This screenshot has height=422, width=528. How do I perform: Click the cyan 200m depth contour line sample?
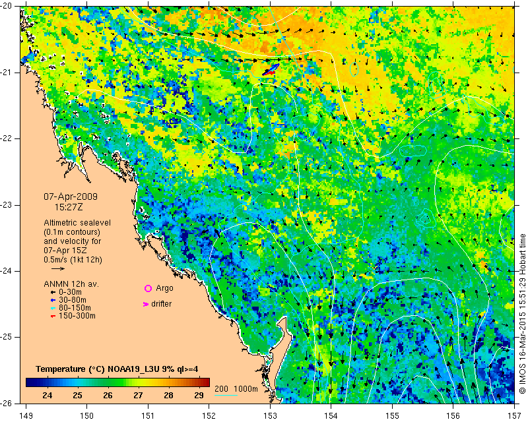coord(226,395)
